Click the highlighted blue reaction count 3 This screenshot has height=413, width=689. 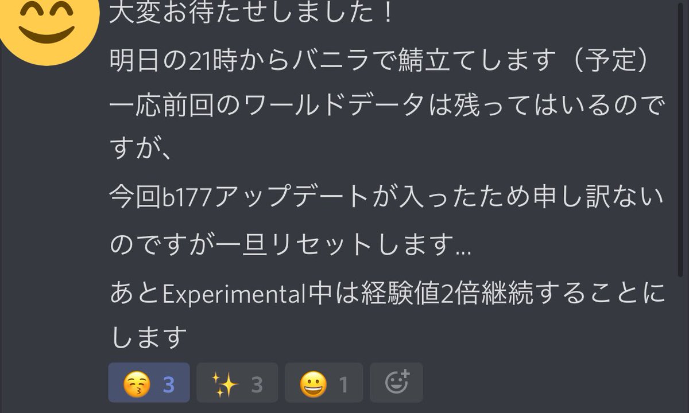tap(168, 384)
